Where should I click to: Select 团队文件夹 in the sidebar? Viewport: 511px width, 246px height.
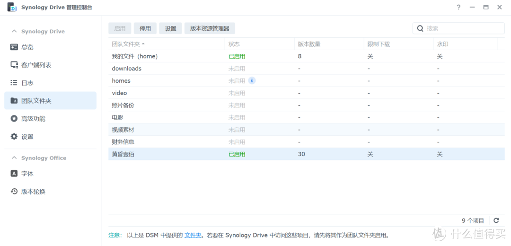[50, 101]
